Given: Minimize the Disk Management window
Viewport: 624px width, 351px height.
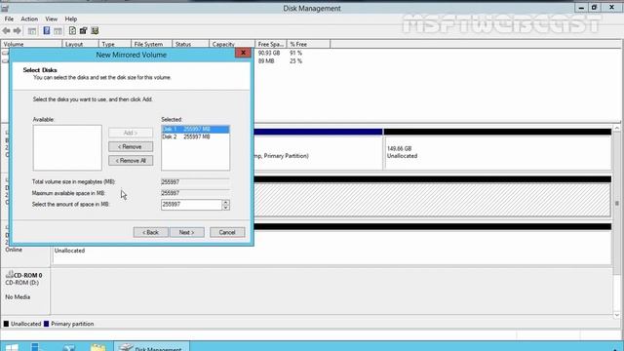Looking at the screenshot, I should point(581,8).
